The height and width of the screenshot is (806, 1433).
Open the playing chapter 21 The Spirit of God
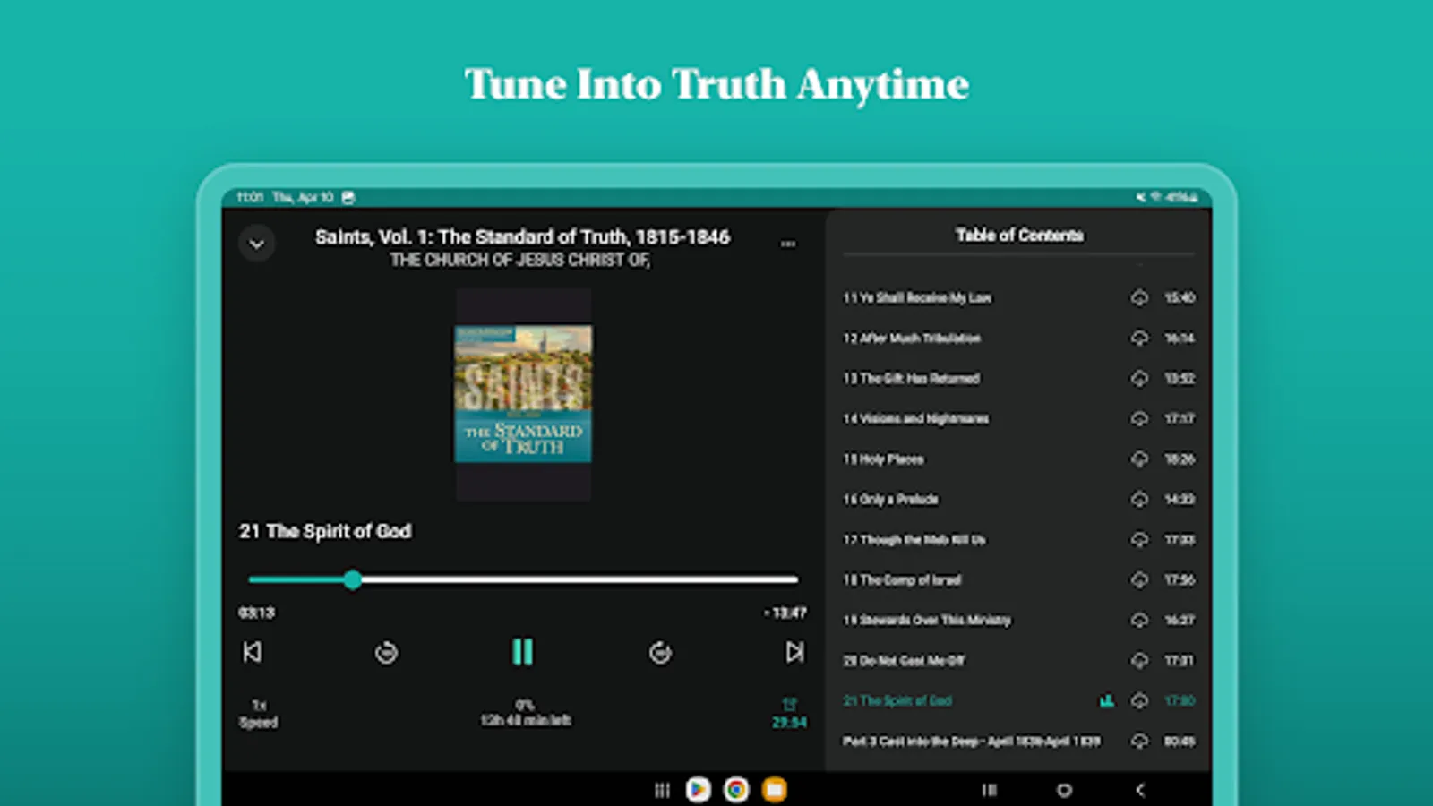[x=897, y=701]
